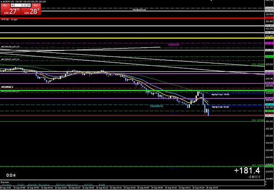Click the #52109527 sell 0.10 order label
The width and height of the screenshot is (274, 190).
pos(11,60)
